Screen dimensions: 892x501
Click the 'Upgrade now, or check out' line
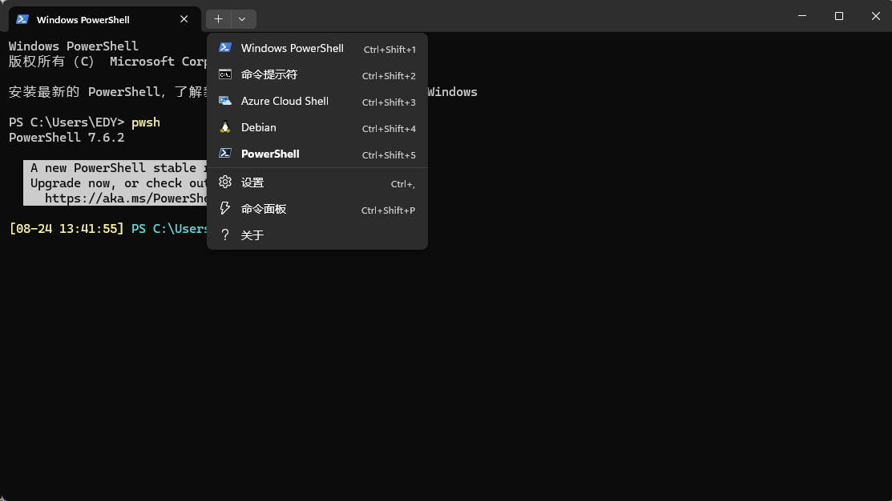pyautogui.click(x=119, y=183)
